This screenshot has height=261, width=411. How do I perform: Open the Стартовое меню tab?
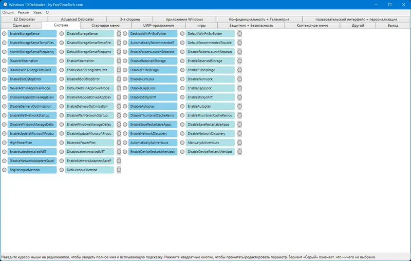click(106, 25)
